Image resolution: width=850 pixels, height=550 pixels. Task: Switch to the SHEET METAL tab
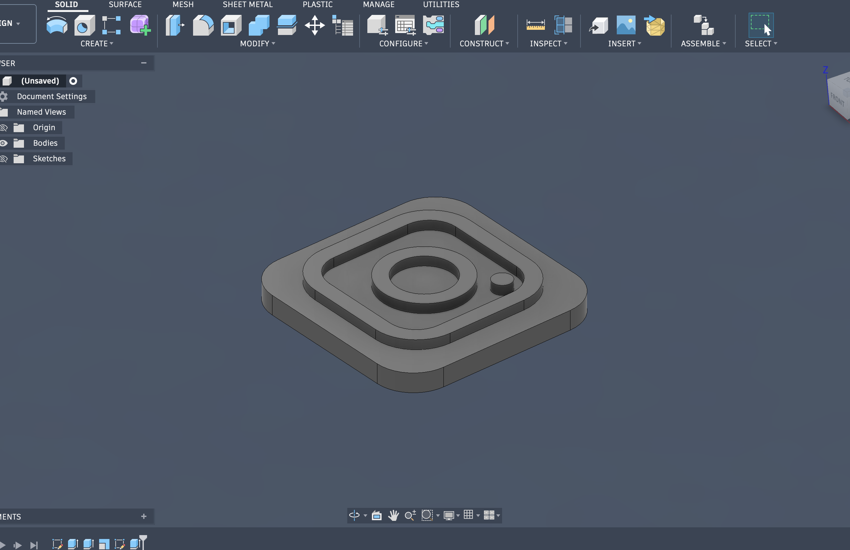(x=247, y=5)
